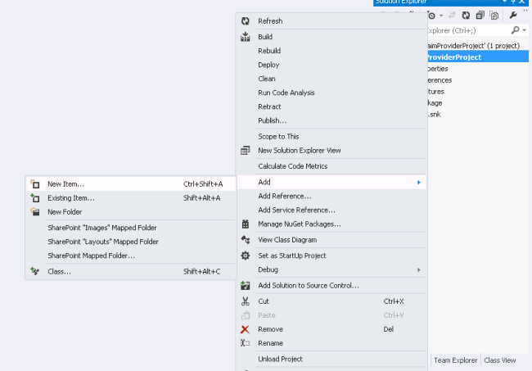
Task: Switch to the Team Explorer tab
Action: coord(455,360)
